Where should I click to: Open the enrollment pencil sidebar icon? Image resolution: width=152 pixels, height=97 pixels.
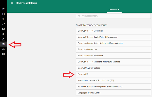(4, 39)
